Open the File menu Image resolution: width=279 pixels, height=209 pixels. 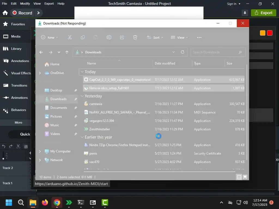click(x=4, y=4)
